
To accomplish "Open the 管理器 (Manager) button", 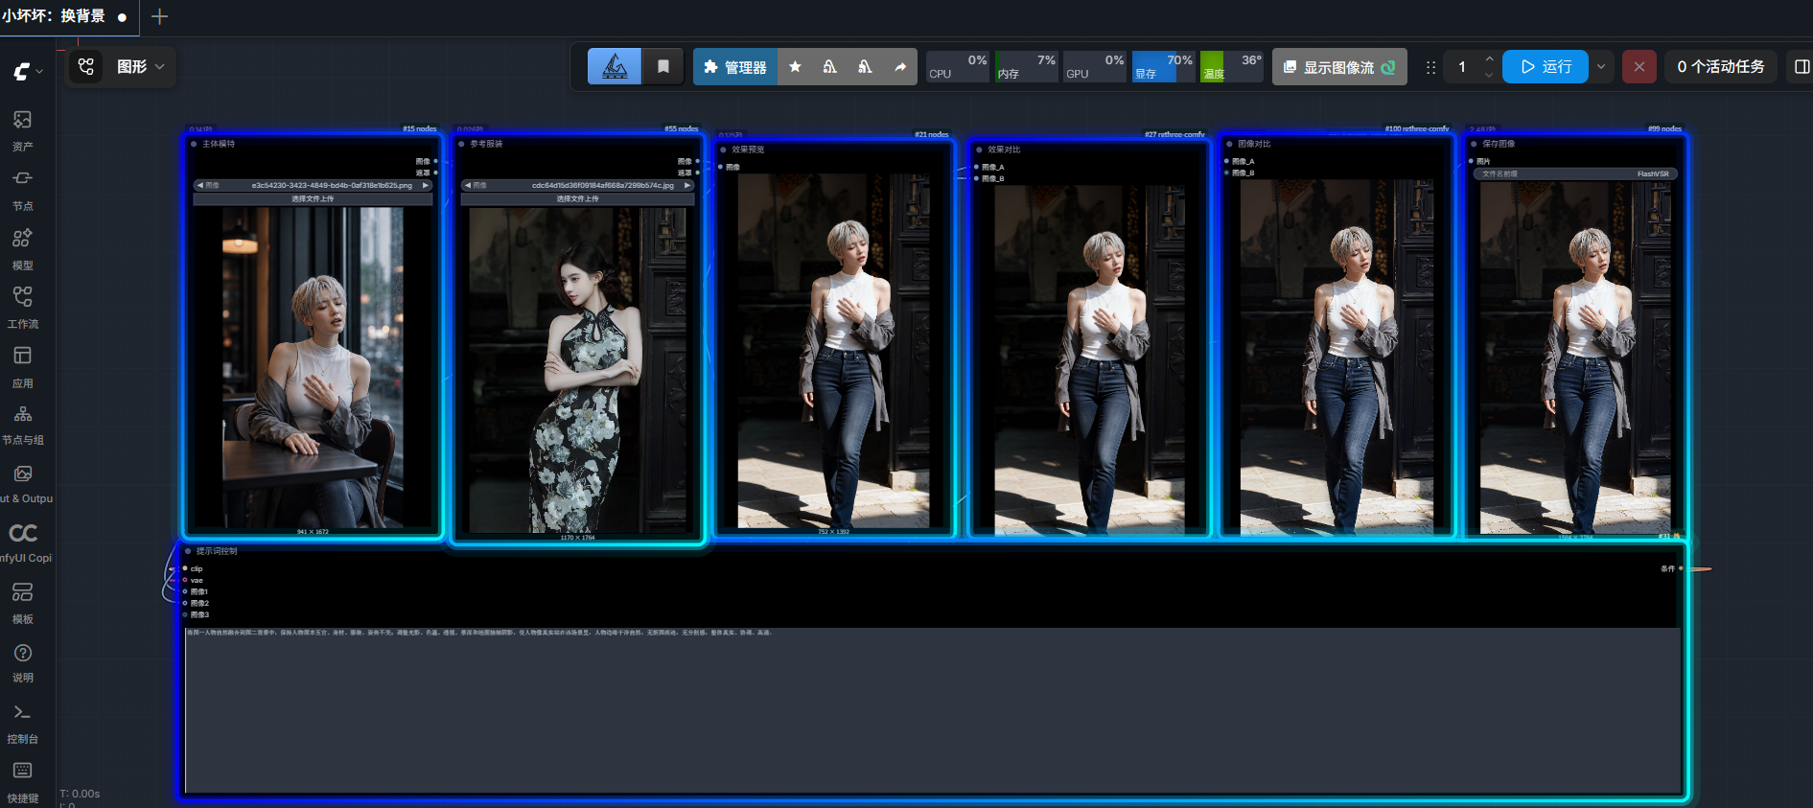I will (735, 67).
